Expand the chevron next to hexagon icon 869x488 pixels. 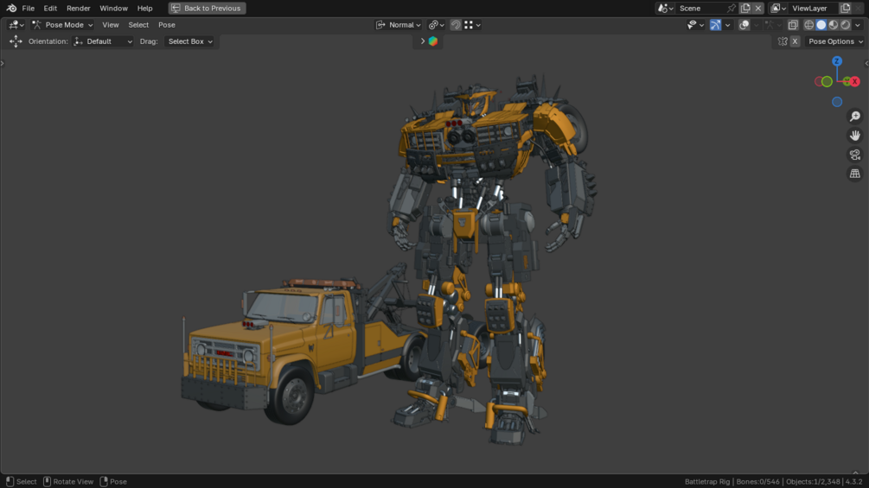tap(422, 41)
